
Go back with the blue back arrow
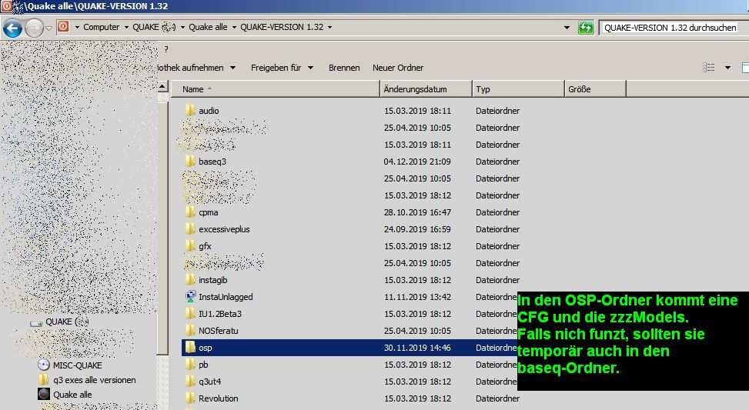click(x=12, y=28)
